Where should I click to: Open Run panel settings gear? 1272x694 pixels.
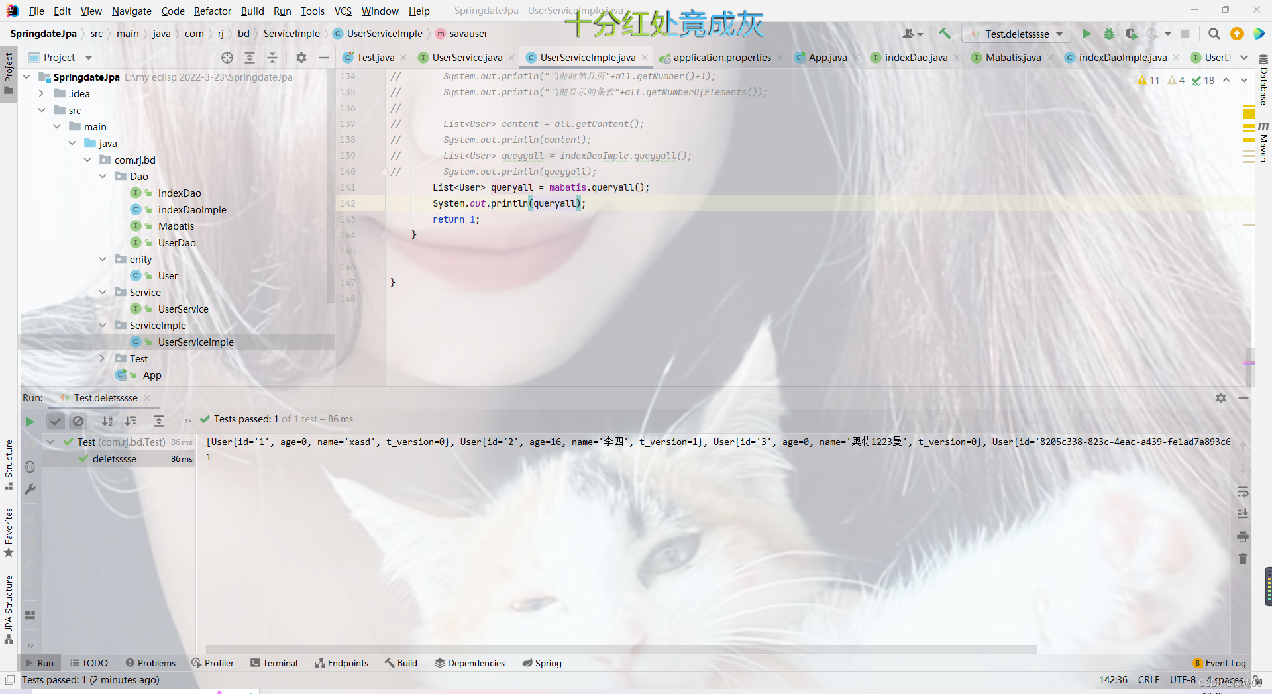pyautogui.click(x=1221, y=398)
